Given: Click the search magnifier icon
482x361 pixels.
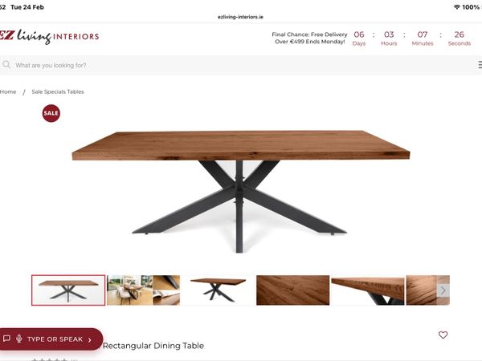Looking at the screenshot, I should (6, 64).
